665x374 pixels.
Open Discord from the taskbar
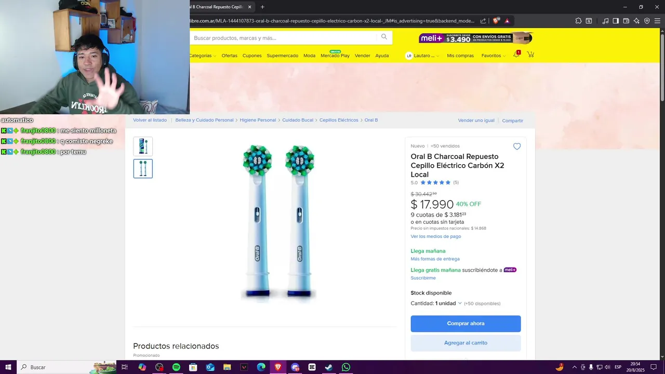pos(295,367)
